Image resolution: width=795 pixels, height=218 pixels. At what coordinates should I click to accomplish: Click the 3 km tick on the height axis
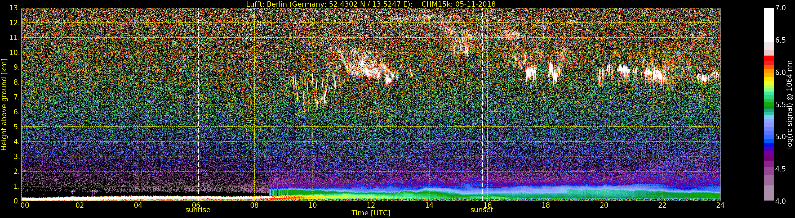[x=17, y=156]
